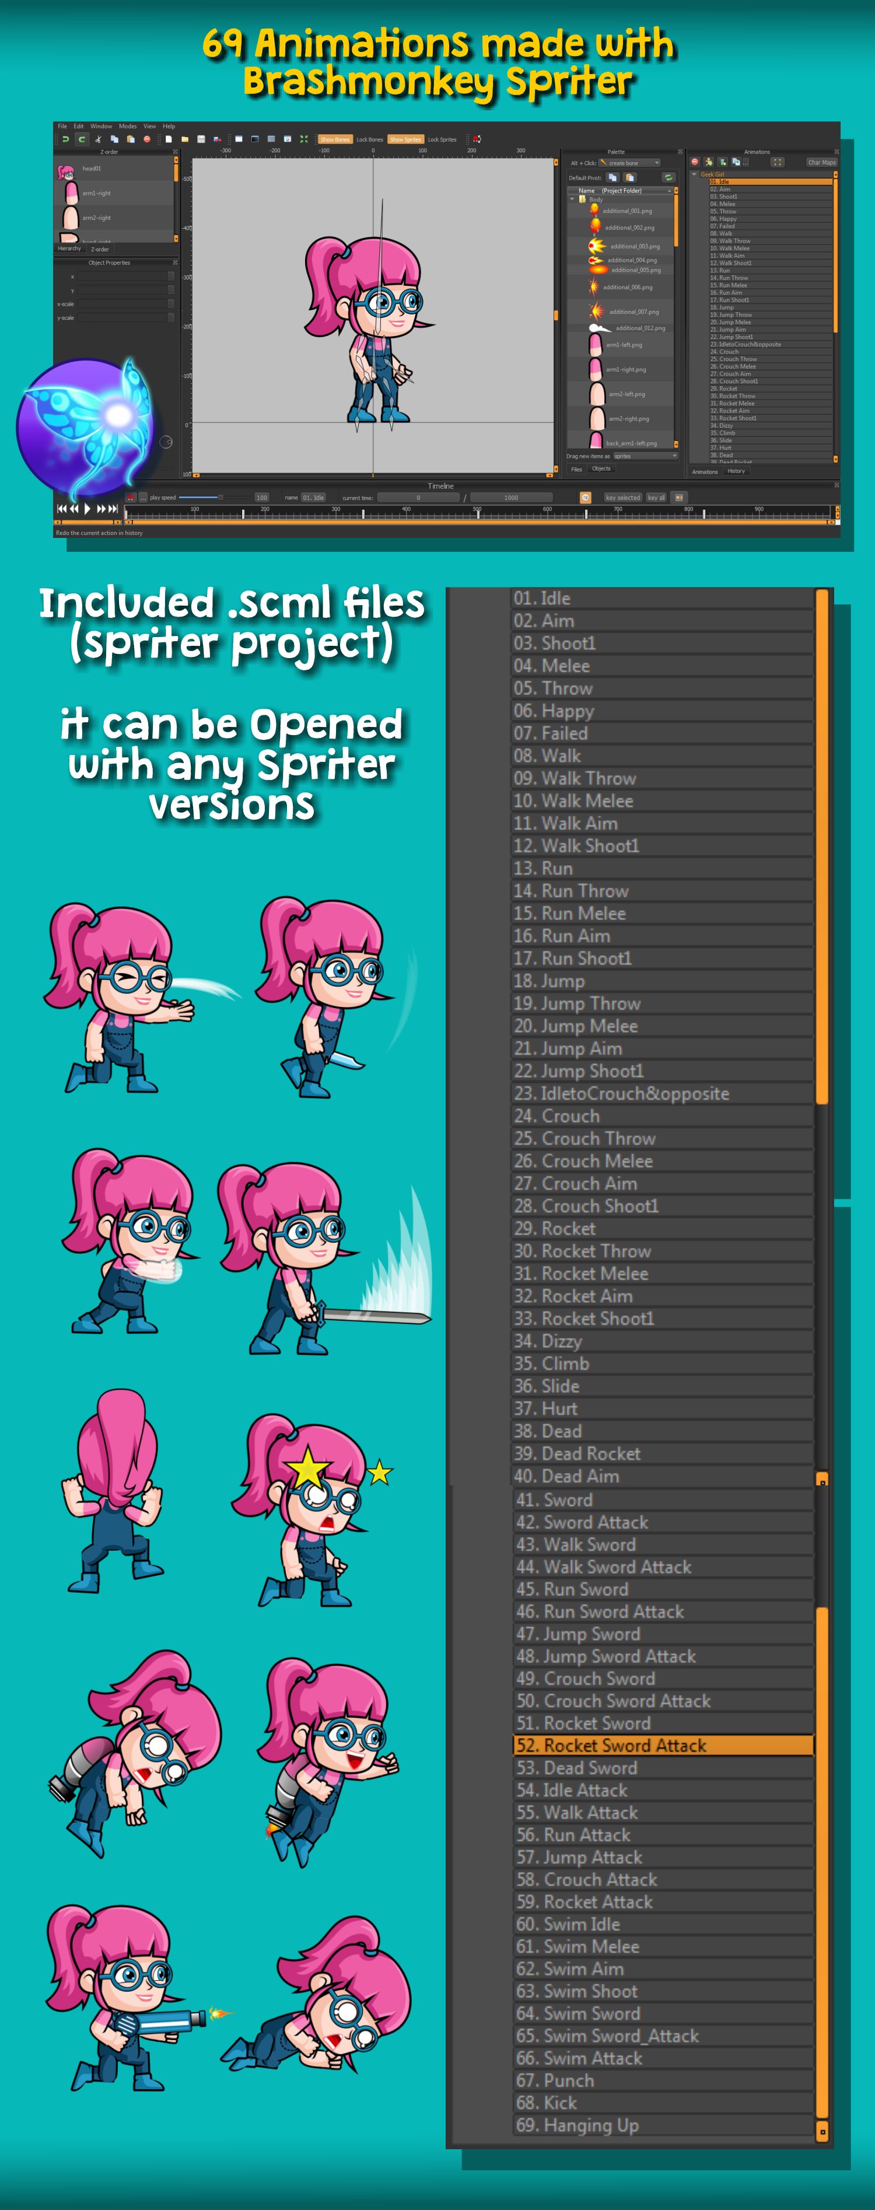The height and width of the screenshot is (2210, 875).
Task: Open the Help menu
Action: pyautogui.click(x=169, y=126)
